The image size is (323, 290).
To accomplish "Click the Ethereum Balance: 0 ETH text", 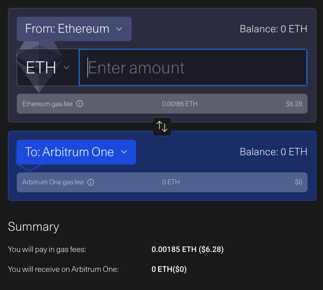I will click(273, 29).
